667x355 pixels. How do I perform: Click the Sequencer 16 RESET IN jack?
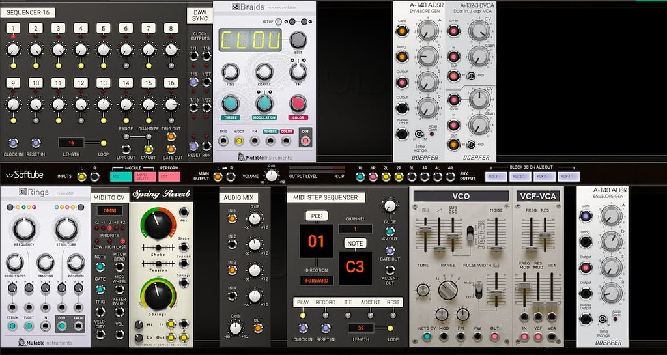36,143
